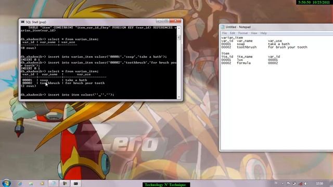Open the system clock showing 17:50
This screenshot has height=187, width=333.
319,183
